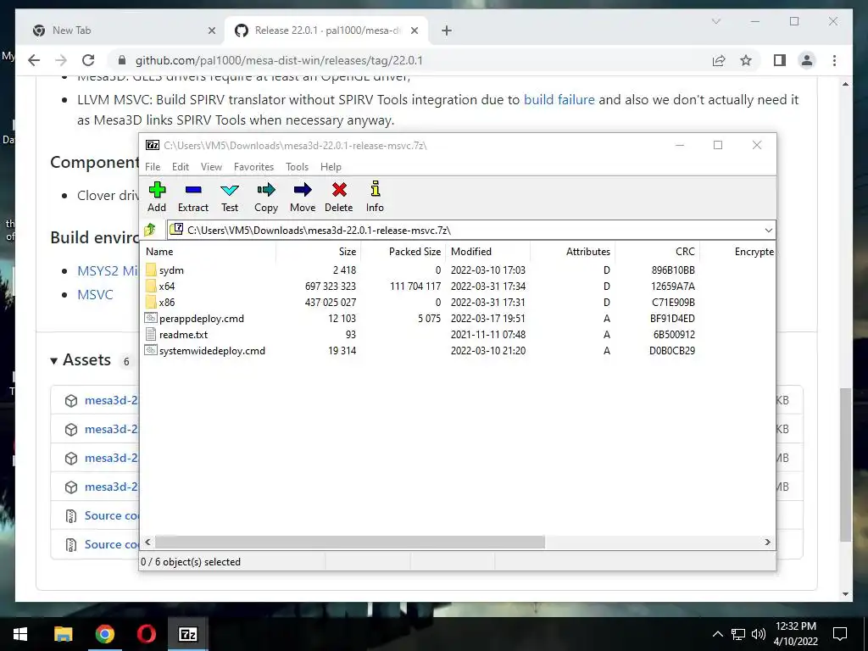Open a new Chrome tab with plus button

coord(447,31)
